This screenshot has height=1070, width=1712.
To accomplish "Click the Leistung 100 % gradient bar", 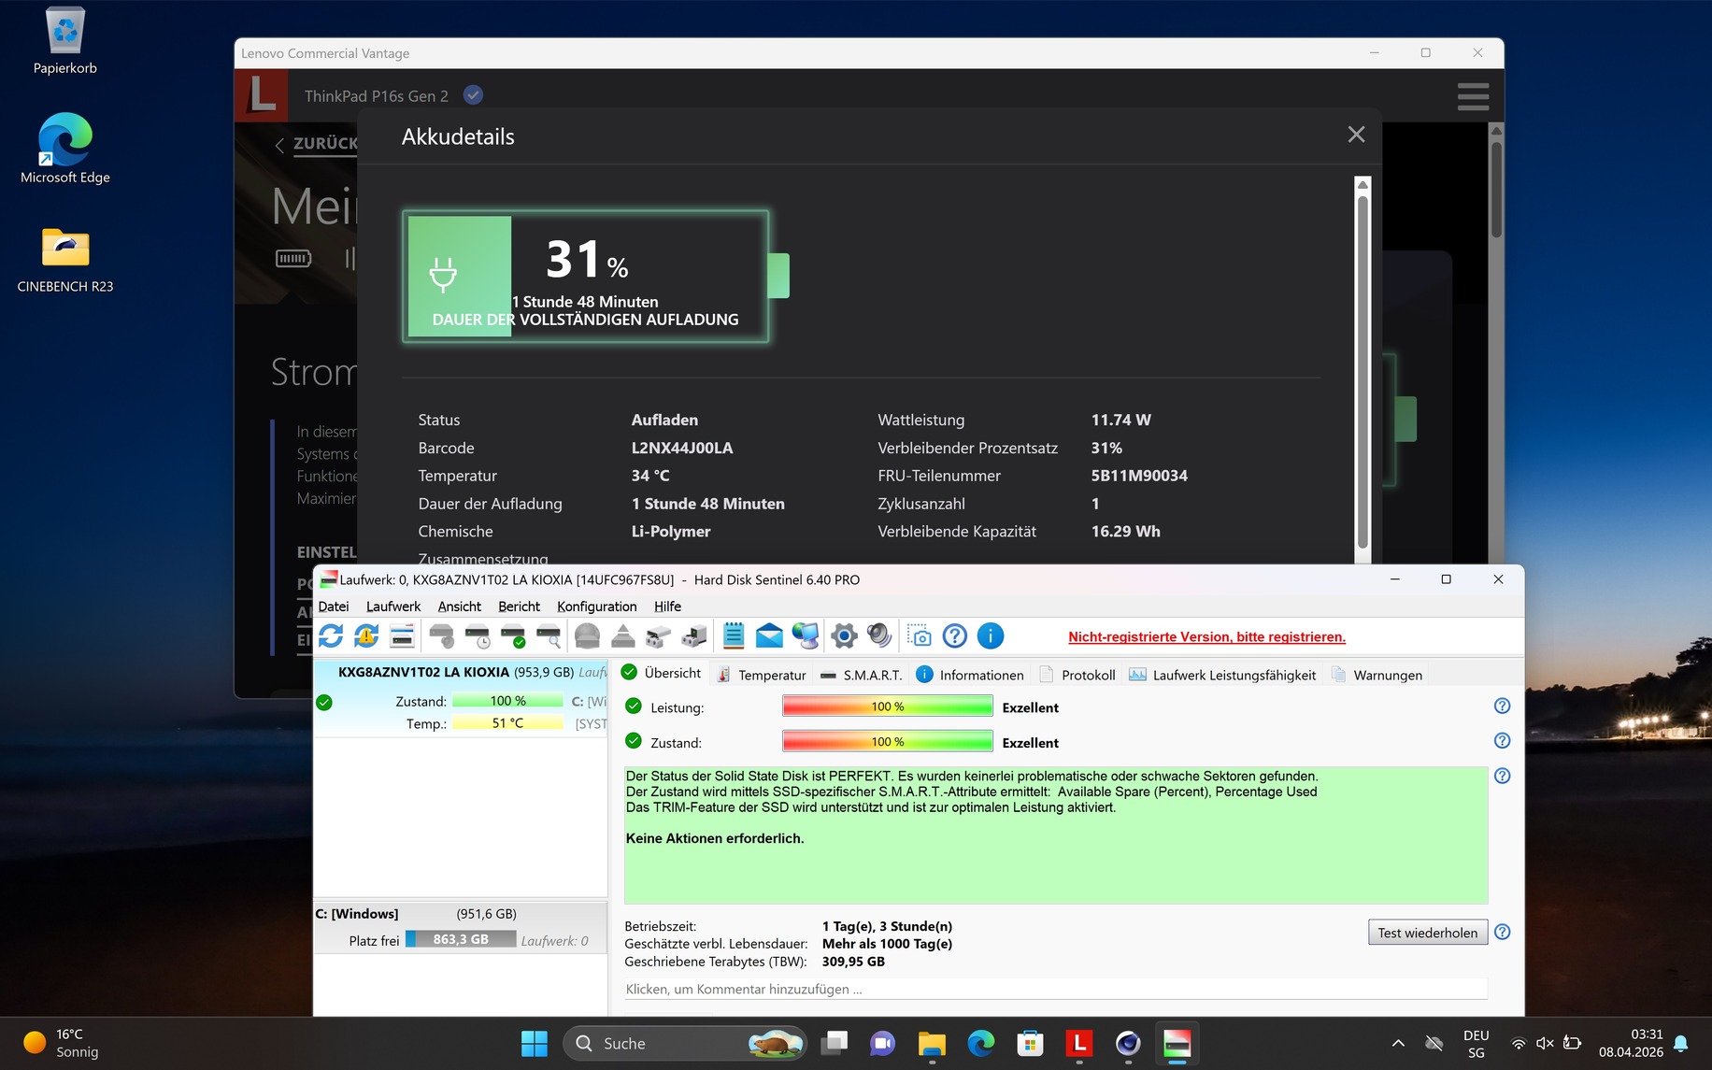I will (888, 707).
